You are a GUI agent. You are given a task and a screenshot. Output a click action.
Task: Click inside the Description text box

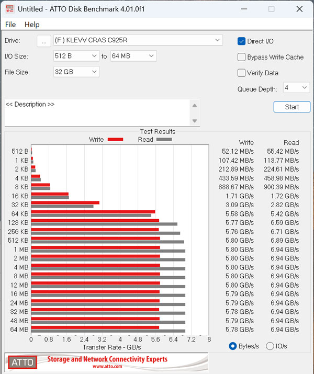coord(97,112)
